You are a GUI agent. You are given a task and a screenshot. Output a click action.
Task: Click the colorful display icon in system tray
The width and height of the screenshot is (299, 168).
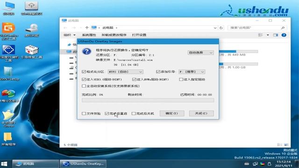263,164
